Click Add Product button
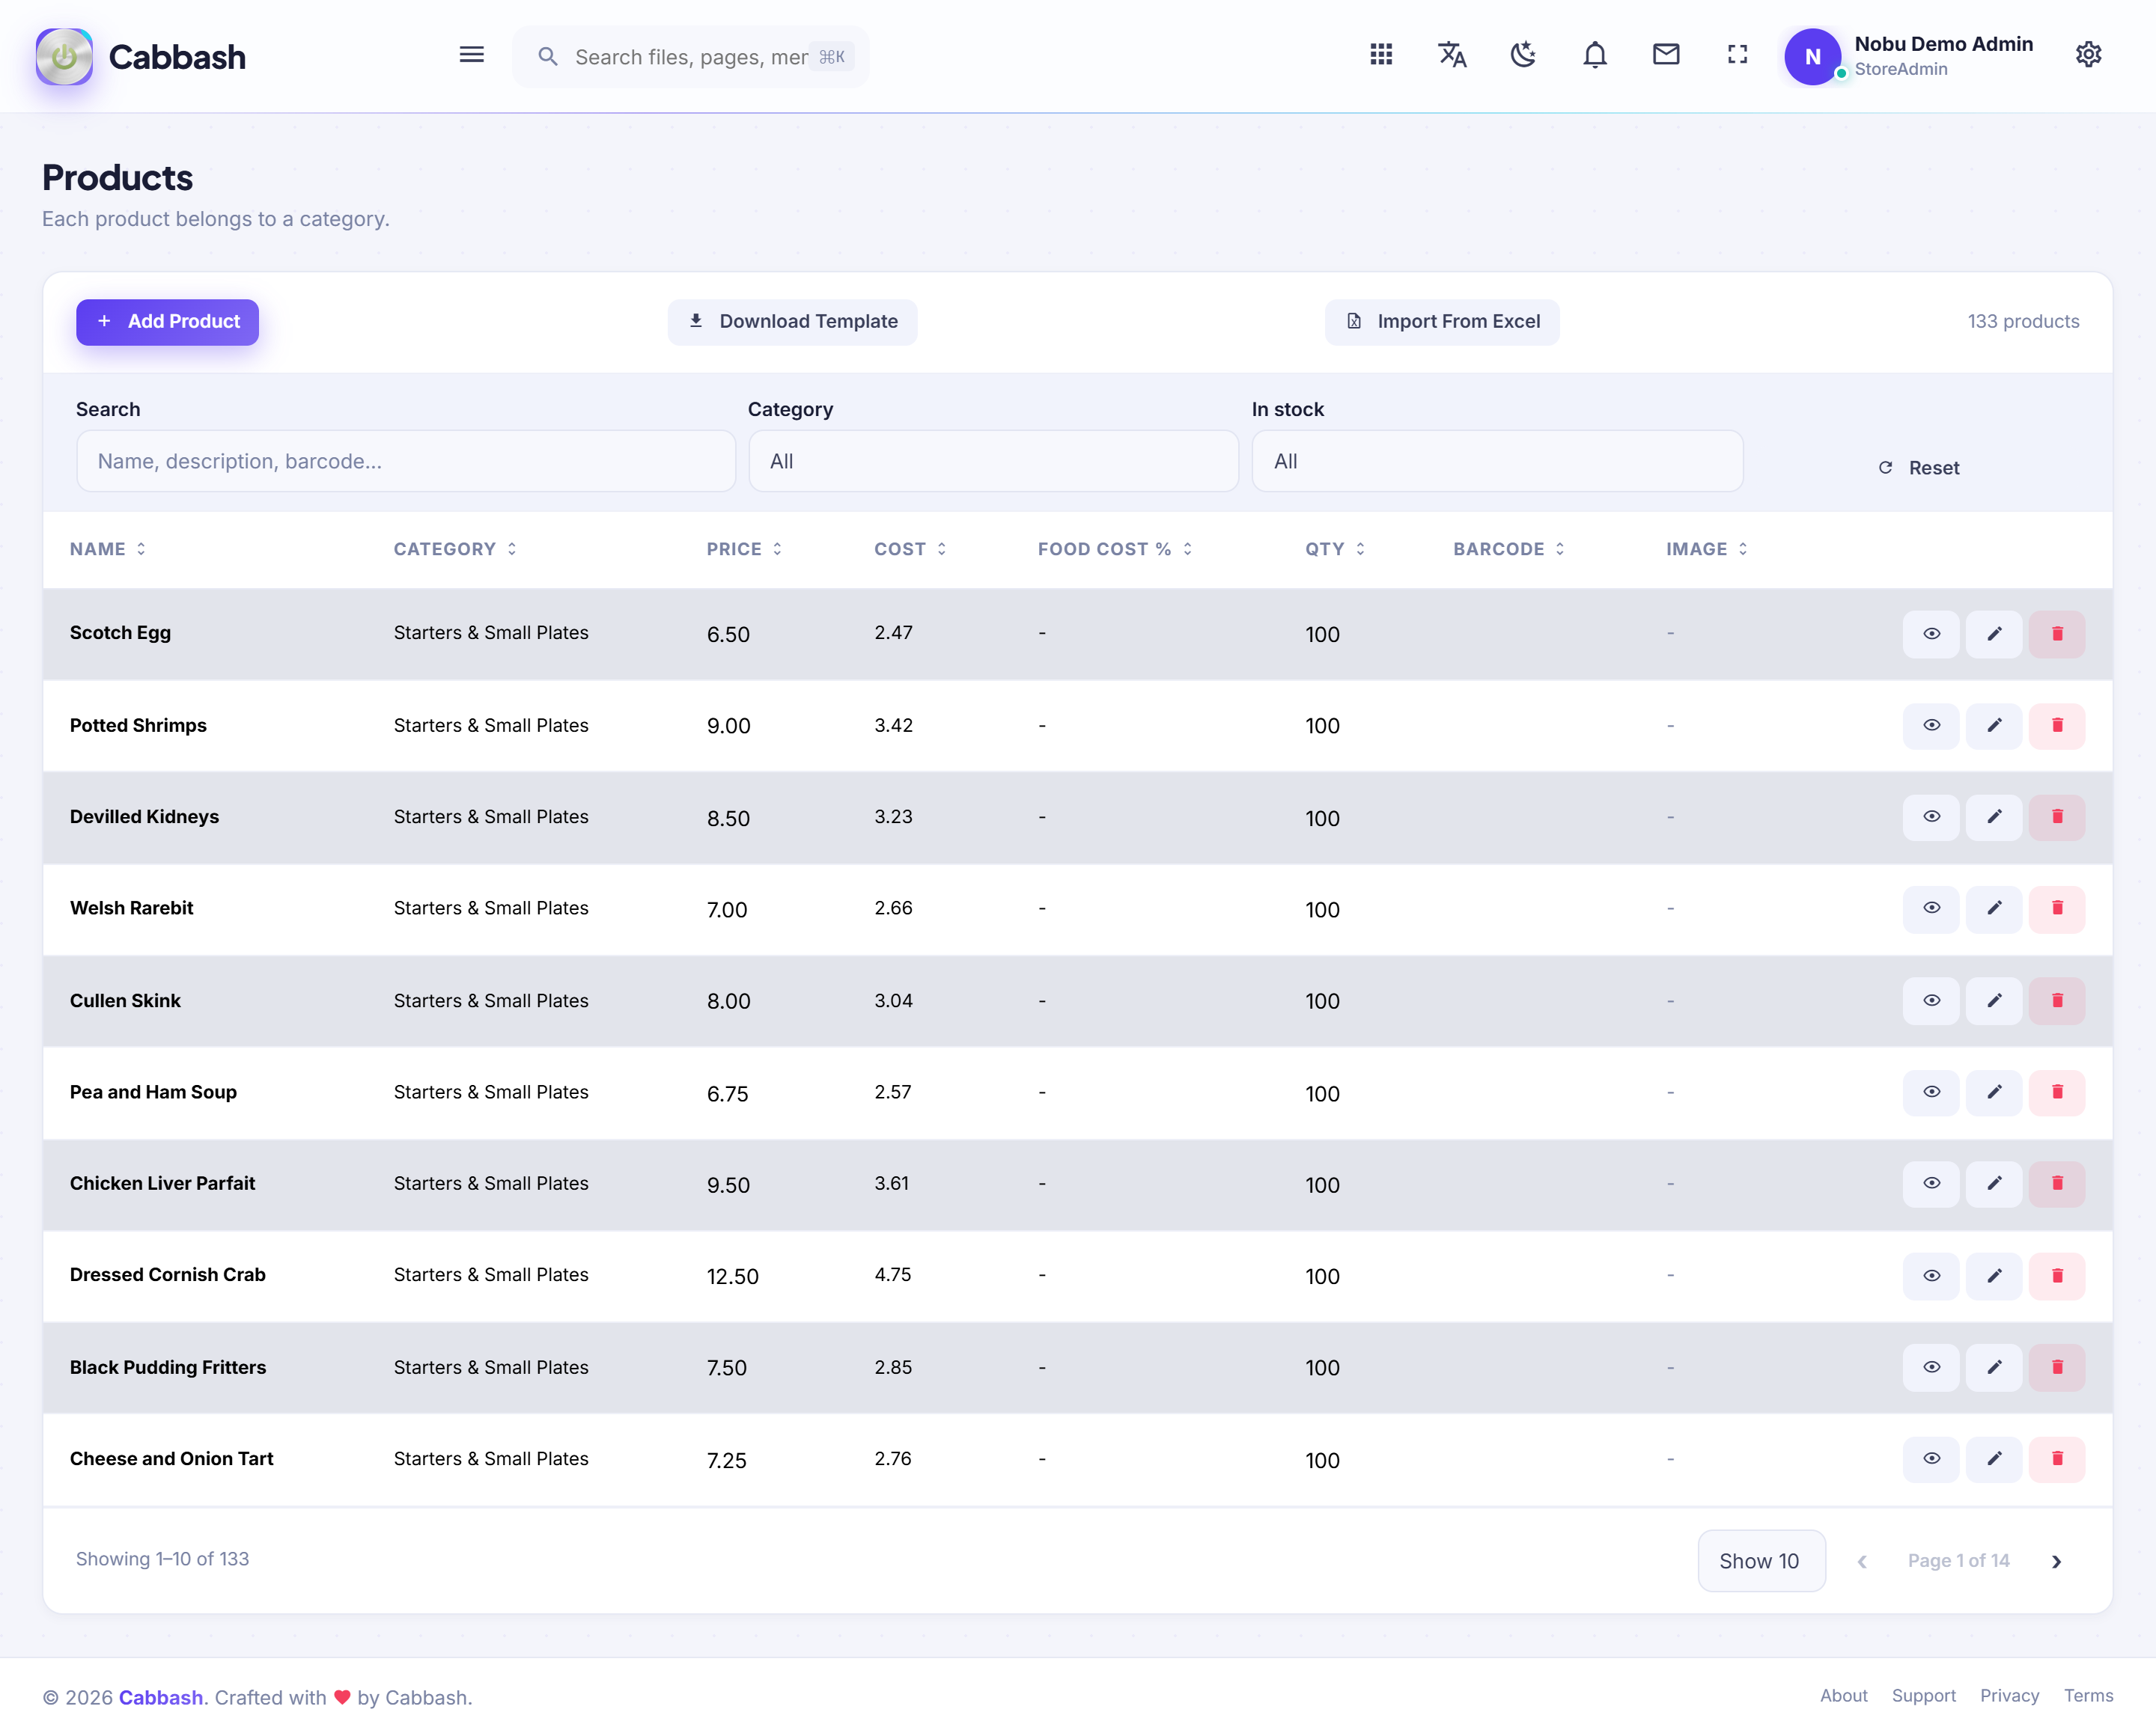The height and width of the screenshot is (1736, 2156). click(167, 322)
